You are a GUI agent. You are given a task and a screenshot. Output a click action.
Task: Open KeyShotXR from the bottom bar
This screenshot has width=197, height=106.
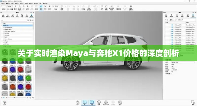(x=106, y=103)
